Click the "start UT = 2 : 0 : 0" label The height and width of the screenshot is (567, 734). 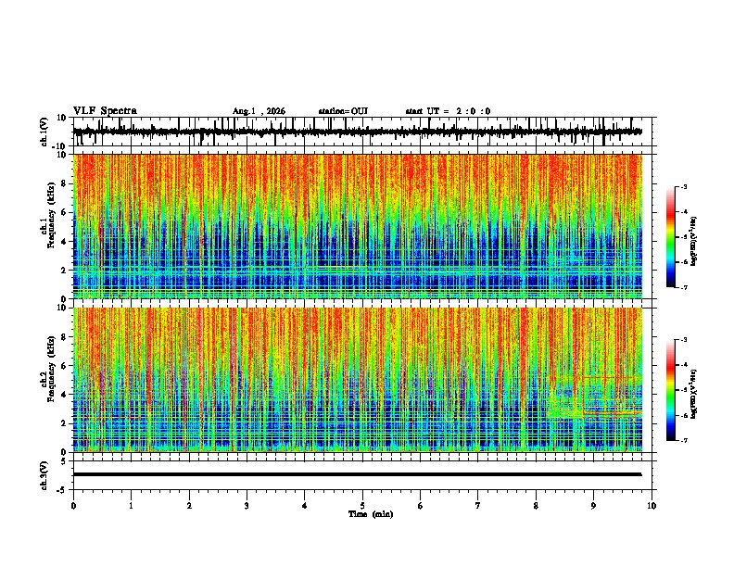pyautogui.click(x=448, y=111)
